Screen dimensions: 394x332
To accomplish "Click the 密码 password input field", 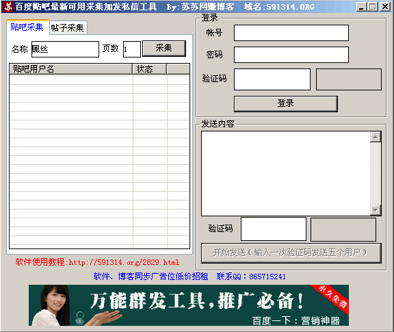I will coord(291,55).
